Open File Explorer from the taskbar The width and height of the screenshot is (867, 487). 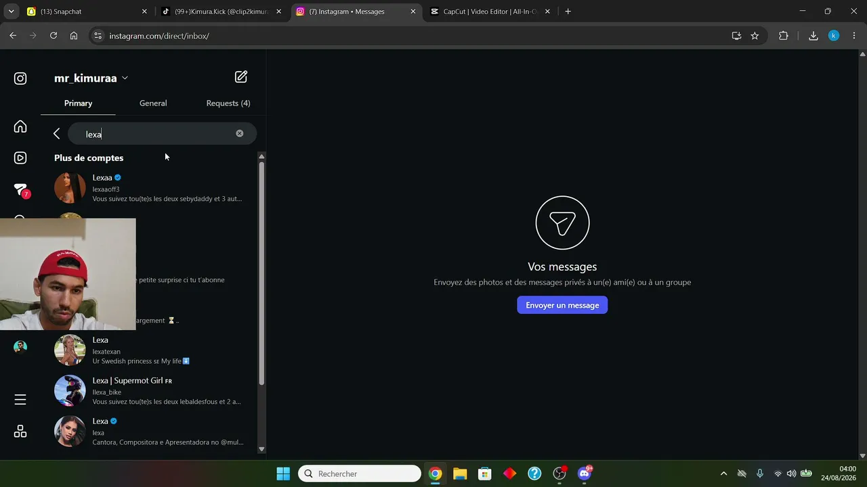[x=460, y=473]
